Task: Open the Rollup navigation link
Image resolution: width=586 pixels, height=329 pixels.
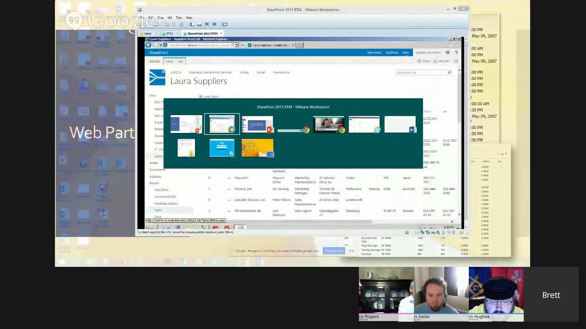Action: tap(244, 72)
